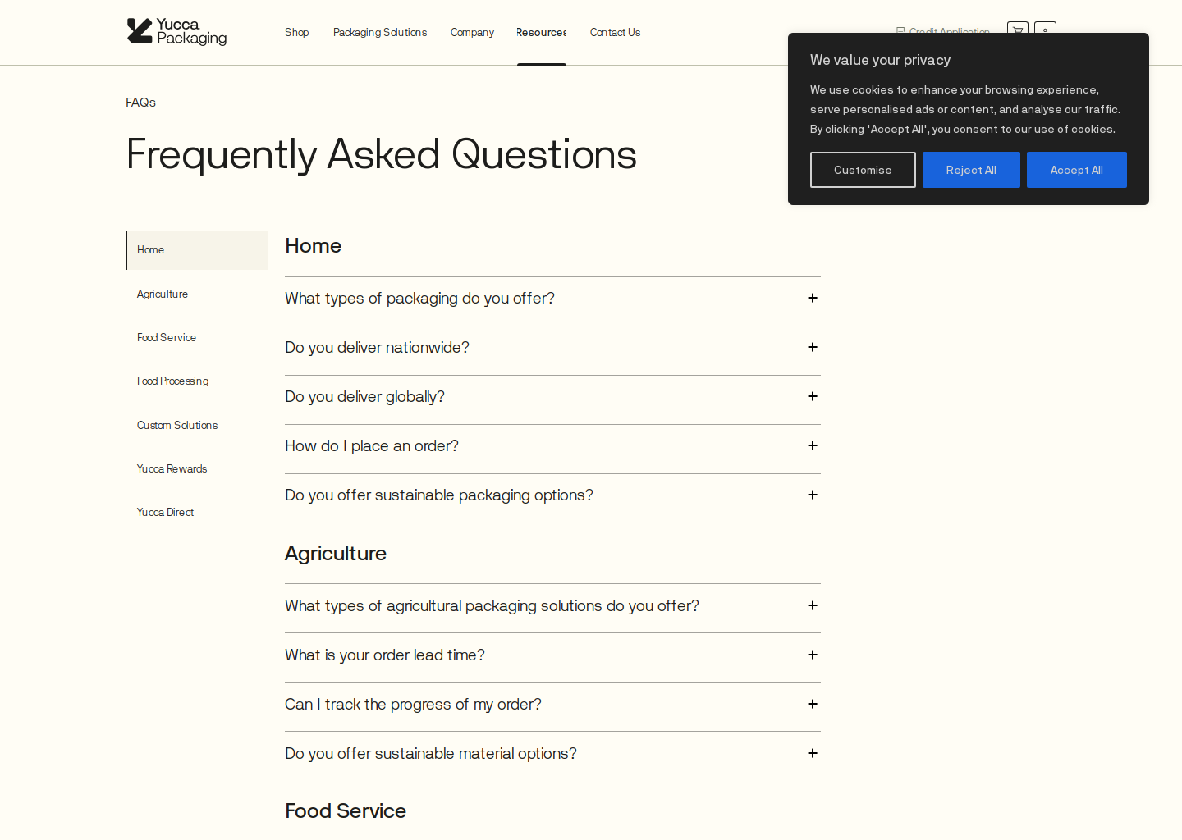Viewport: 1182px width, 840px height.
Task: Select Yucca Rewards in the sidebar
Action: 172,468
